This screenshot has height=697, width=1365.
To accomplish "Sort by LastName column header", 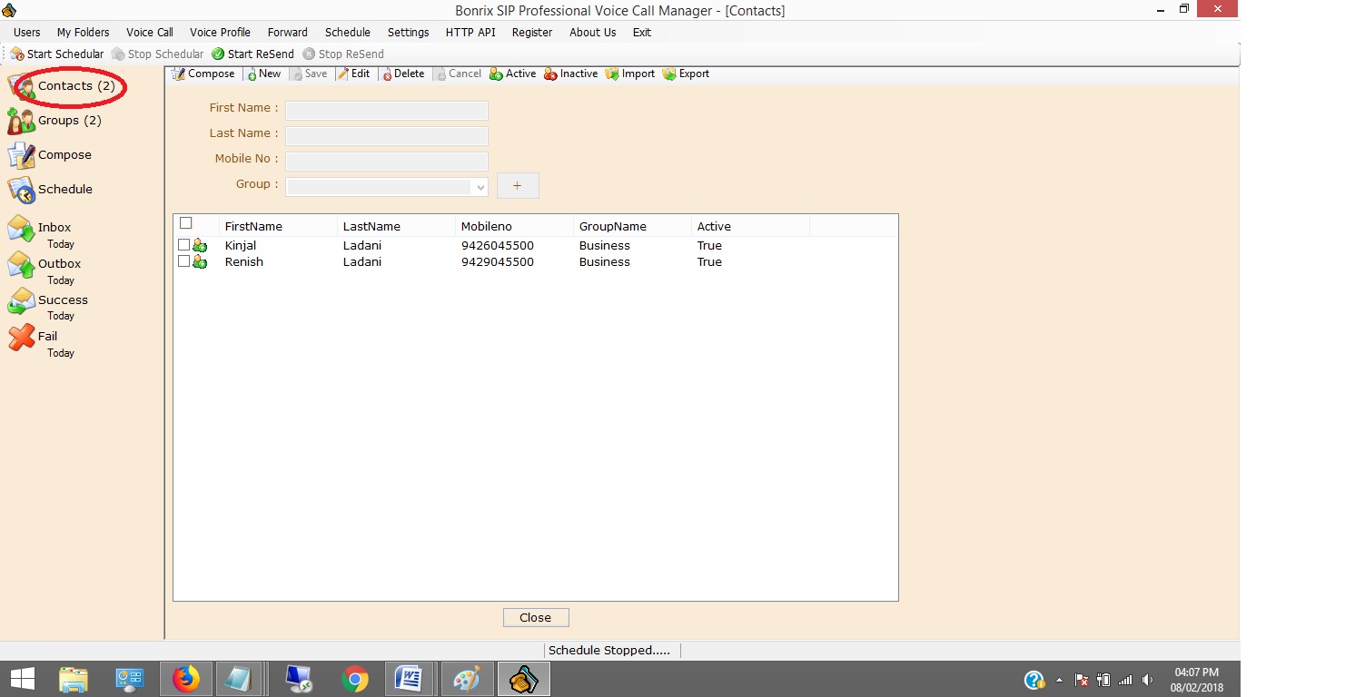I will point(396,226).
